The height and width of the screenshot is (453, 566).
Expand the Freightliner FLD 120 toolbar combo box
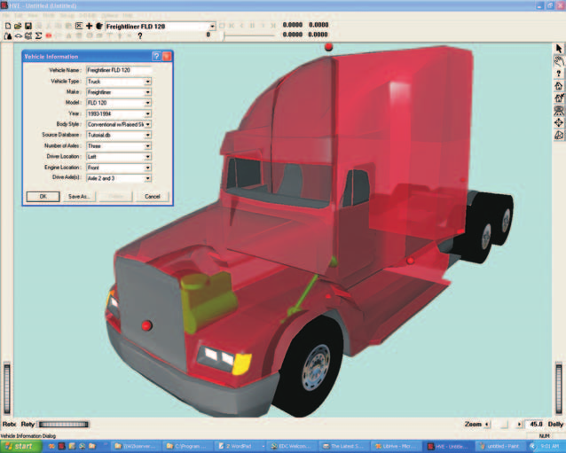tap(212, 27)
